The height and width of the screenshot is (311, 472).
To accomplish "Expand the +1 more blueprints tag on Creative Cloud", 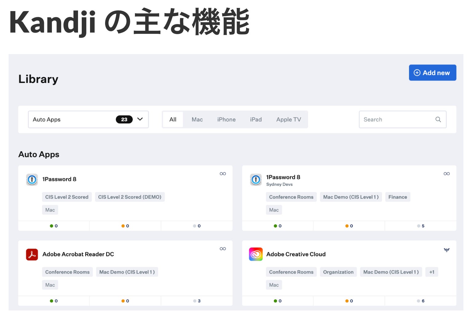I will [x=432, y=272].
